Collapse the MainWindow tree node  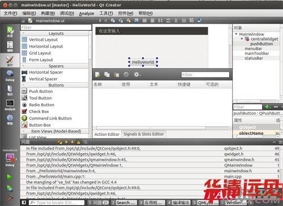[236, 34]
